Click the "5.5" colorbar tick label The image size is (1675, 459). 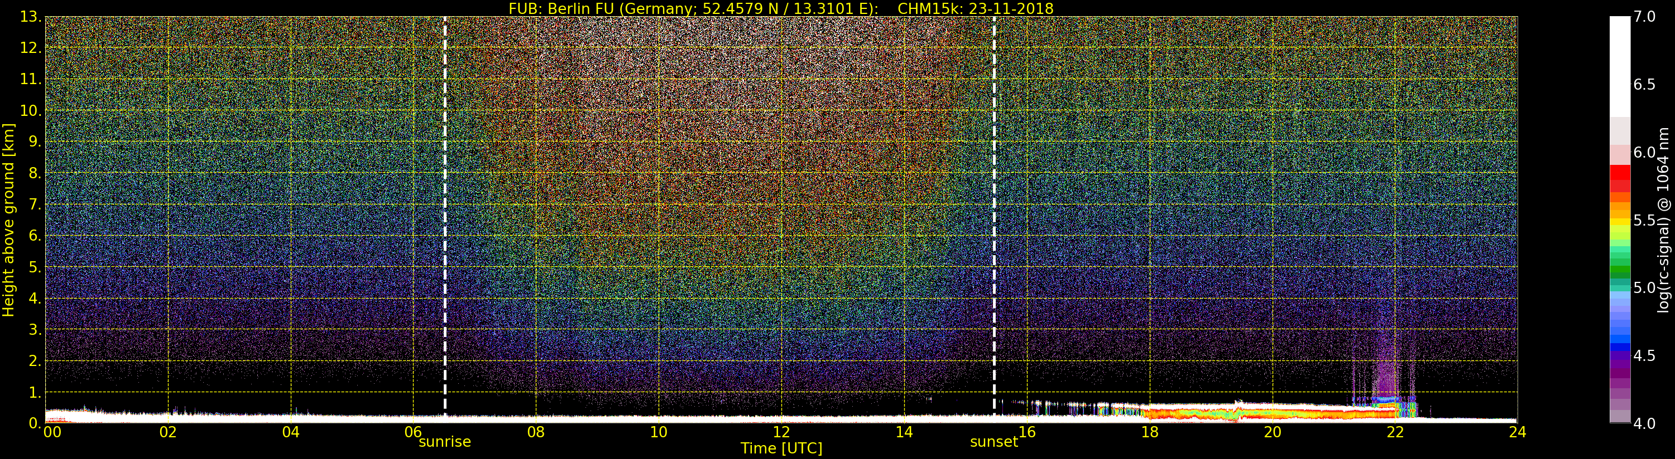click(x=1644, y=220)
